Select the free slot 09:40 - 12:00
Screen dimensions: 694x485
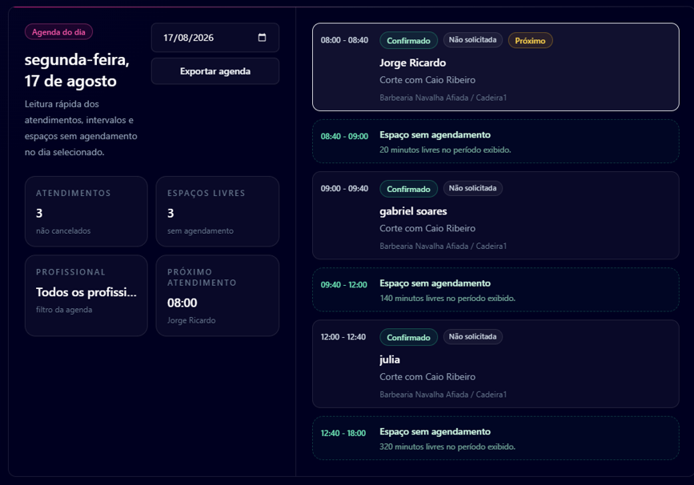pos(495,290)
